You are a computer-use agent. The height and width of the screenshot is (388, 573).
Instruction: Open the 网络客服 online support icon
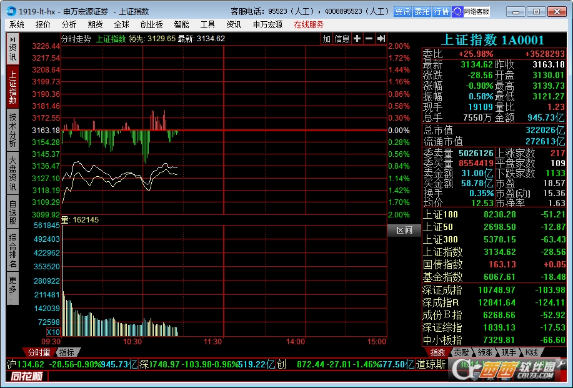click(471, 12)
